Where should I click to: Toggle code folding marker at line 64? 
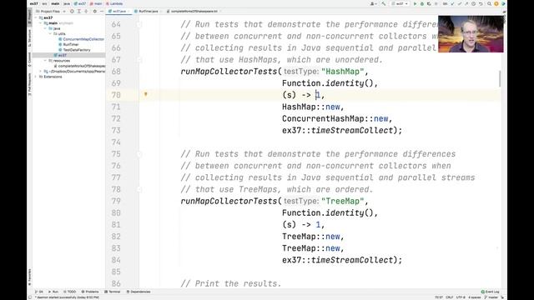[139, 24]
